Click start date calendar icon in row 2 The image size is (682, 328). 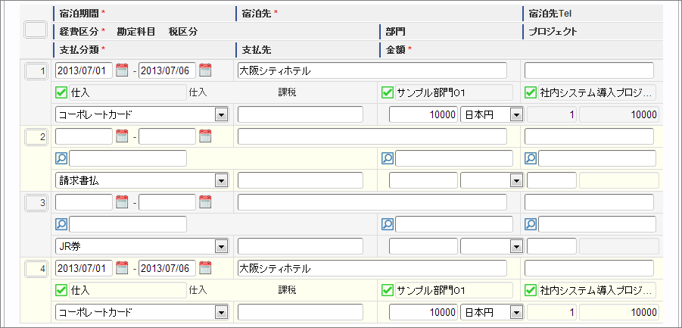tap(122, 136)
